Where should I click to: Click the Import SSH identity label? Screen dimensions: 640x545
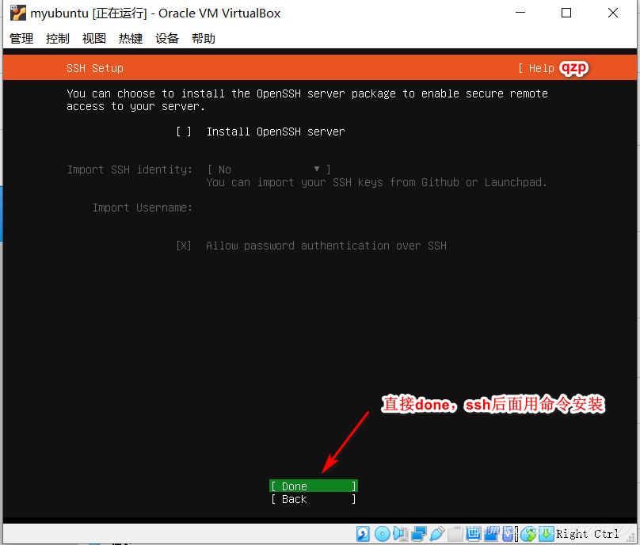pos(130,170)
